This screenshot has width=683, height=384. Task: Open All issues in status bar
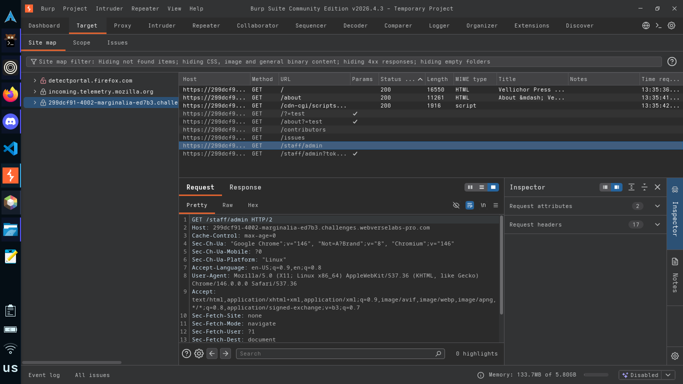92,375
